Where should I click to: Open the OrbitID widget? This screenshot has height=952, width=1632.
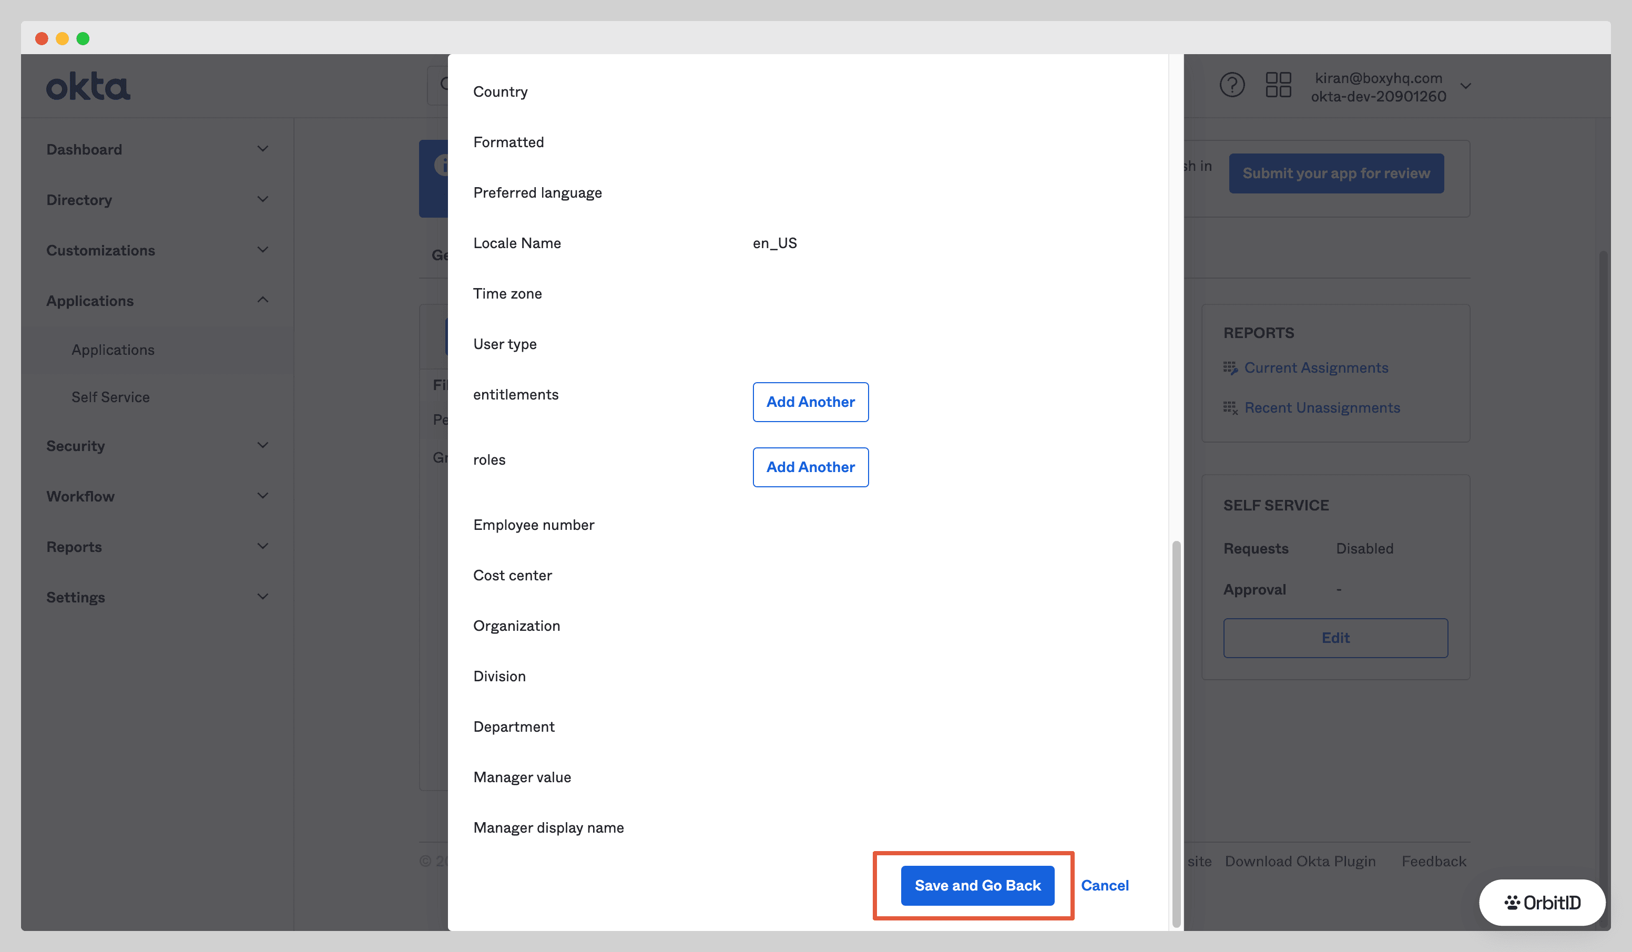(1542, 902)
